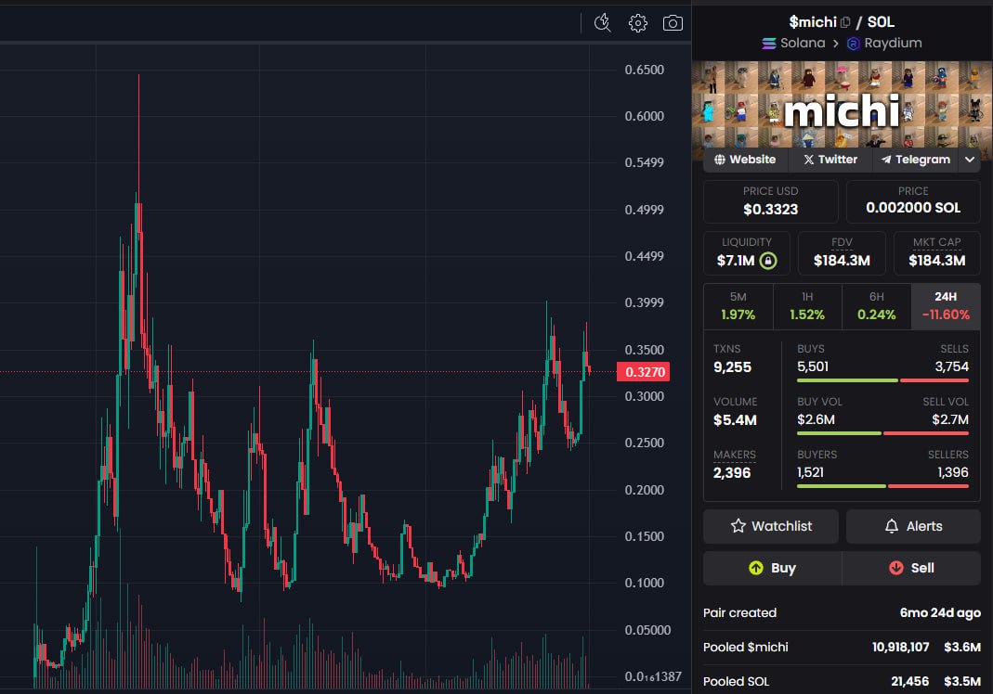Click the bell icon on Alerts

pyautogui.click(x=892, y=526)
